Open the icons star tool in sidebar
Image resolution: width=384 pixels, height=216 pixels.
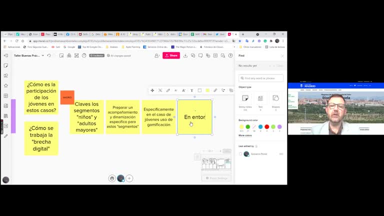pyautogui.click(x=6, y=85)
